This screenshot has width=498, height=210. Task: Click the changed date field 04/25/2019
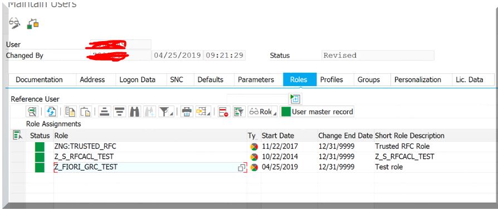tap(177, 56)
